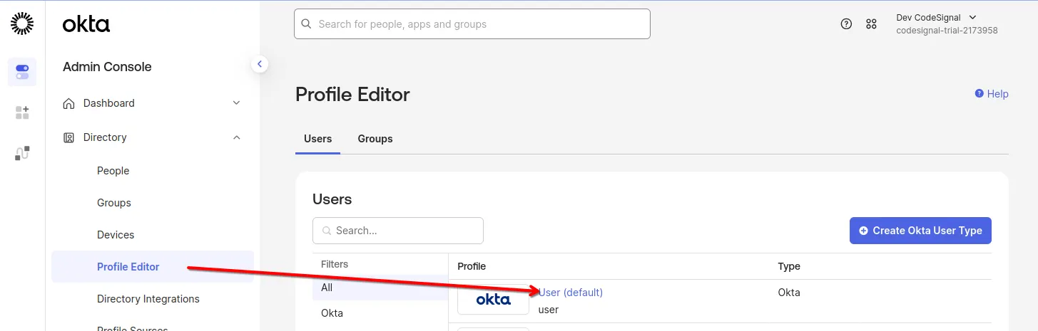Click the magnifier icon in top search bar

click(x=307, y=24)
